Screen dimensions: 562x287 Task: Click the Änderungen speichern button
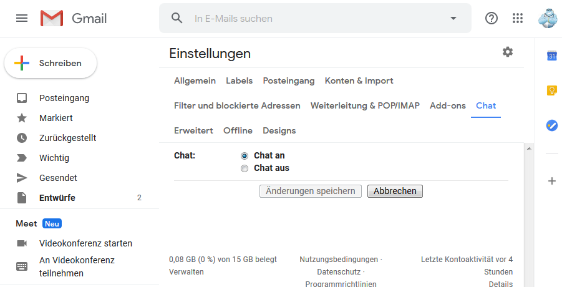coord(311,192)
